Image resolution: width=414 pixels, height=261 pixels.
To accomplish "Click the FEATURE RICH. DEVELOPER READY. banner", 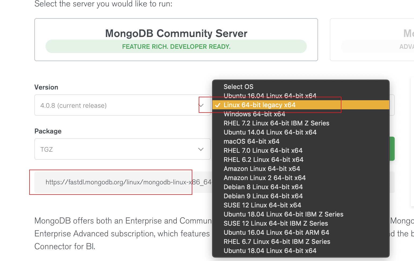I will pos(176,46).
